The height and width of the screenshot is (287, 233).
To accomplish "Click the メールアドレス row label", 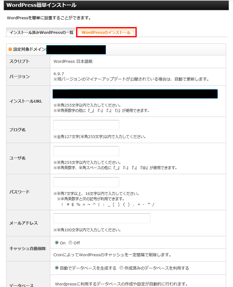I will click(24, 223).
